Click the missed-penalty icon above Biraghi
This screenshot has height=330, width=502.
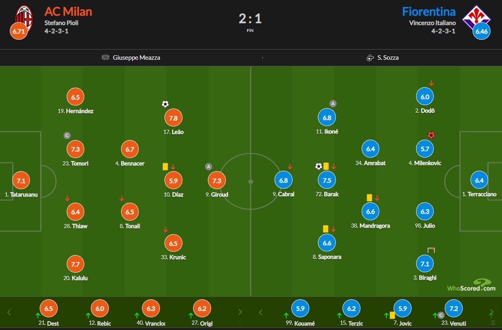click(x=431, y=250)
